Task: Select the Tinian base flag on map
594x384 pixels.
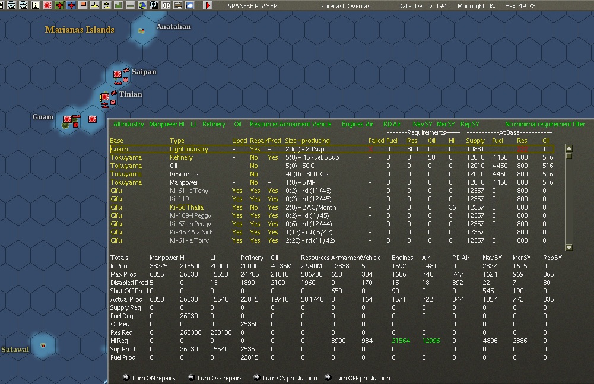Action: pyautogui.click(x=105, y=97)
